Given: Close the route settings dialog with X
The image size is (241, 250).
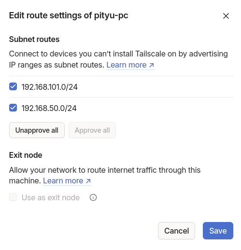Looking at the screenshot, I should [x=226, y=16].
